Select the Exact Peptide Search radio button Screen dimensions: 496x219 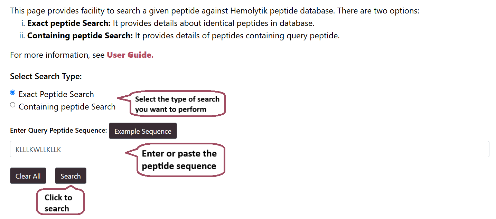(12, 92)
